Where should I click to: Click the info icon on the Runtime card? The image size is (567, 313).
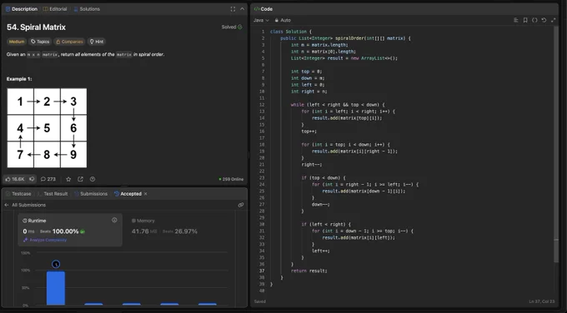114,220
